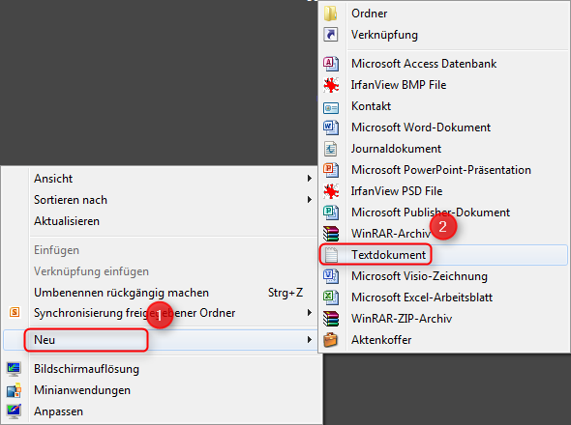This screenshot has height=425, width=571.
Task: Click the Microsoft Word-Dokument icon
Action: coord(331,127)
